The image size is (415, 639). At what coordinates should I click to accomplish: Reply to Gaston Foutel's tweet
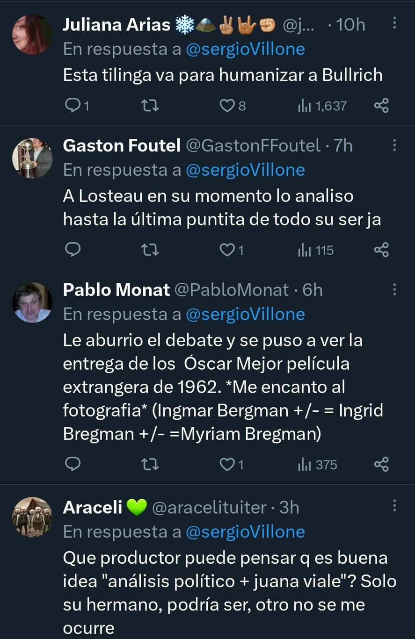coord(73,250)
